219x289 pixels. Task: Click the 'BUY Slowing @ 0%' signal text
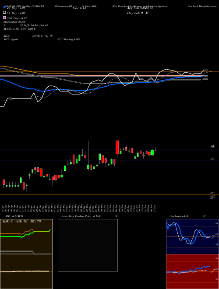point(69,39)
